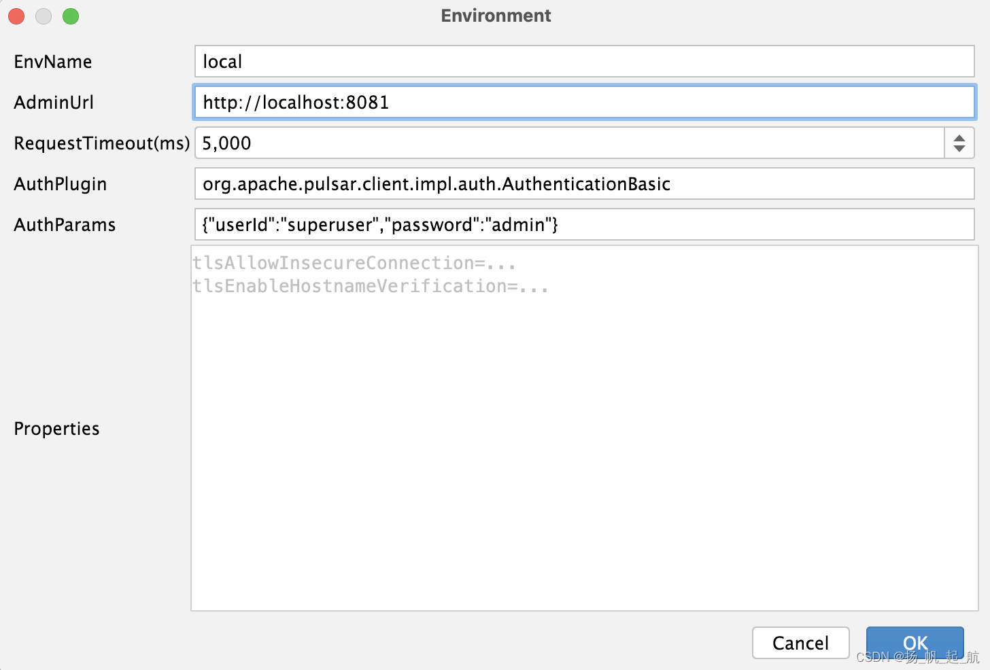990x670 pixels.
Task: Select the EnvName input containing 'local'
Action: (476, 61)
